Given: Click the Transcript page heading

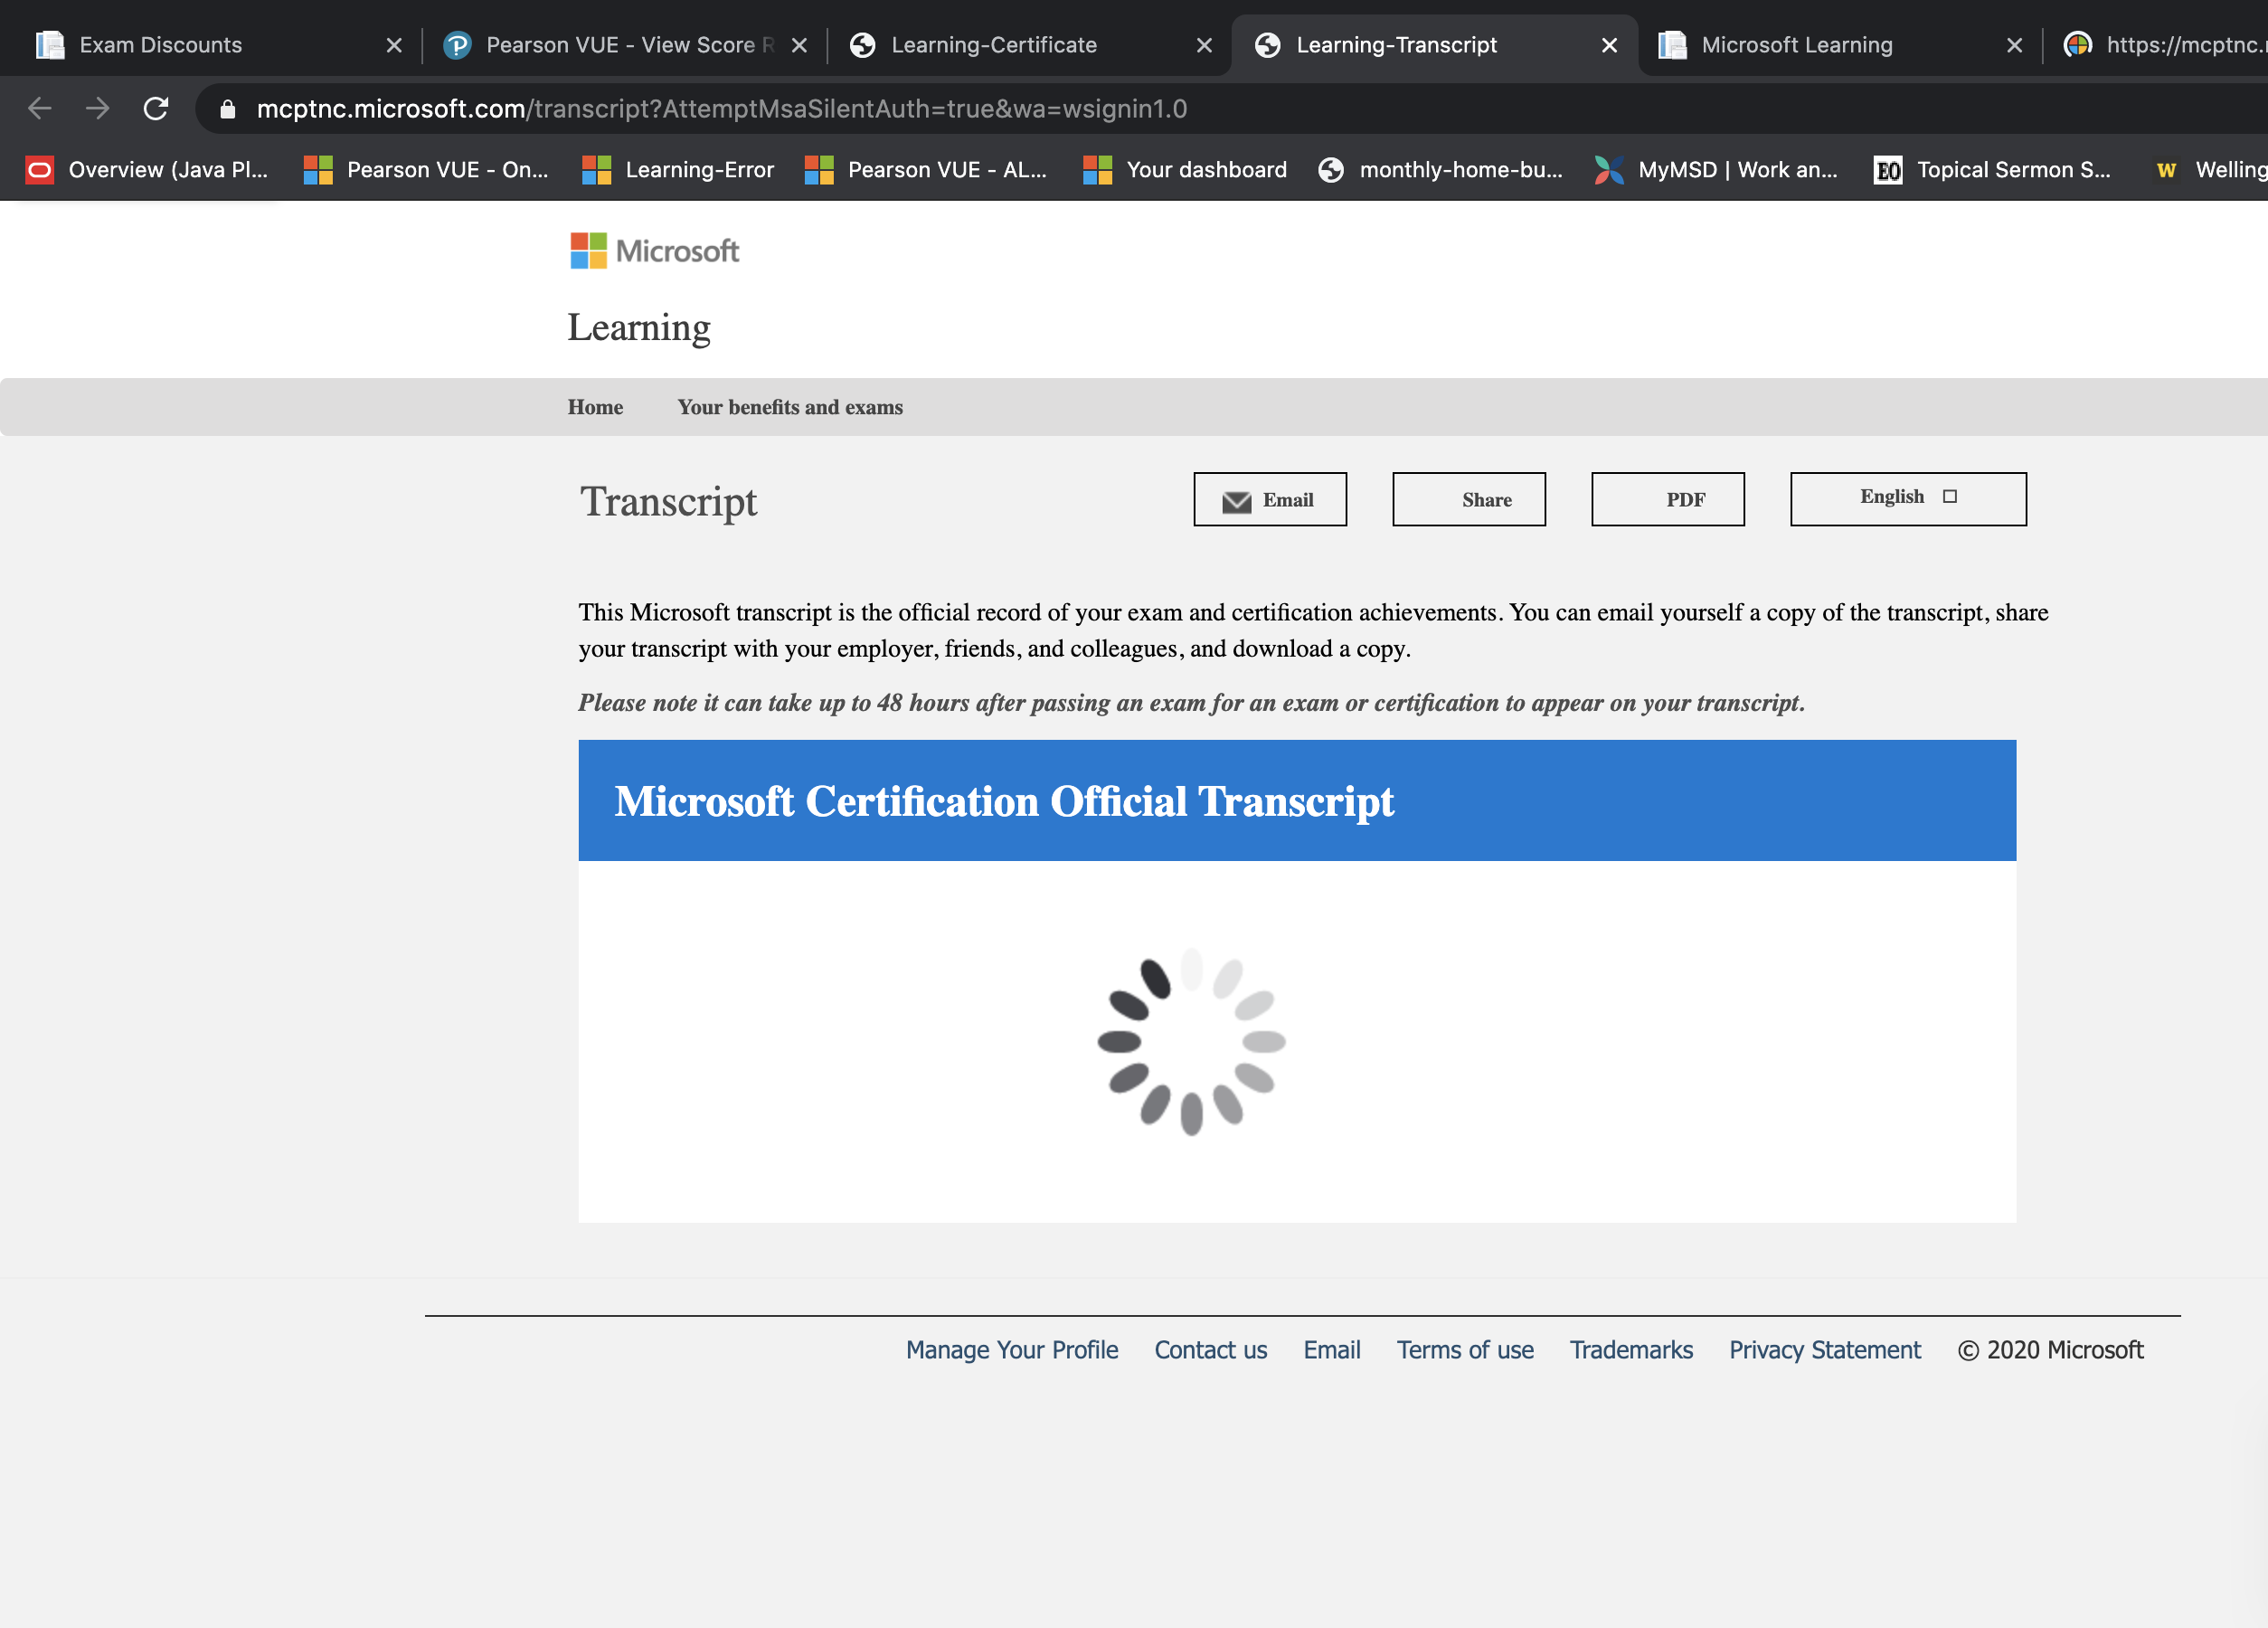Looking at the screenshot, I should [x=668, y=501].
